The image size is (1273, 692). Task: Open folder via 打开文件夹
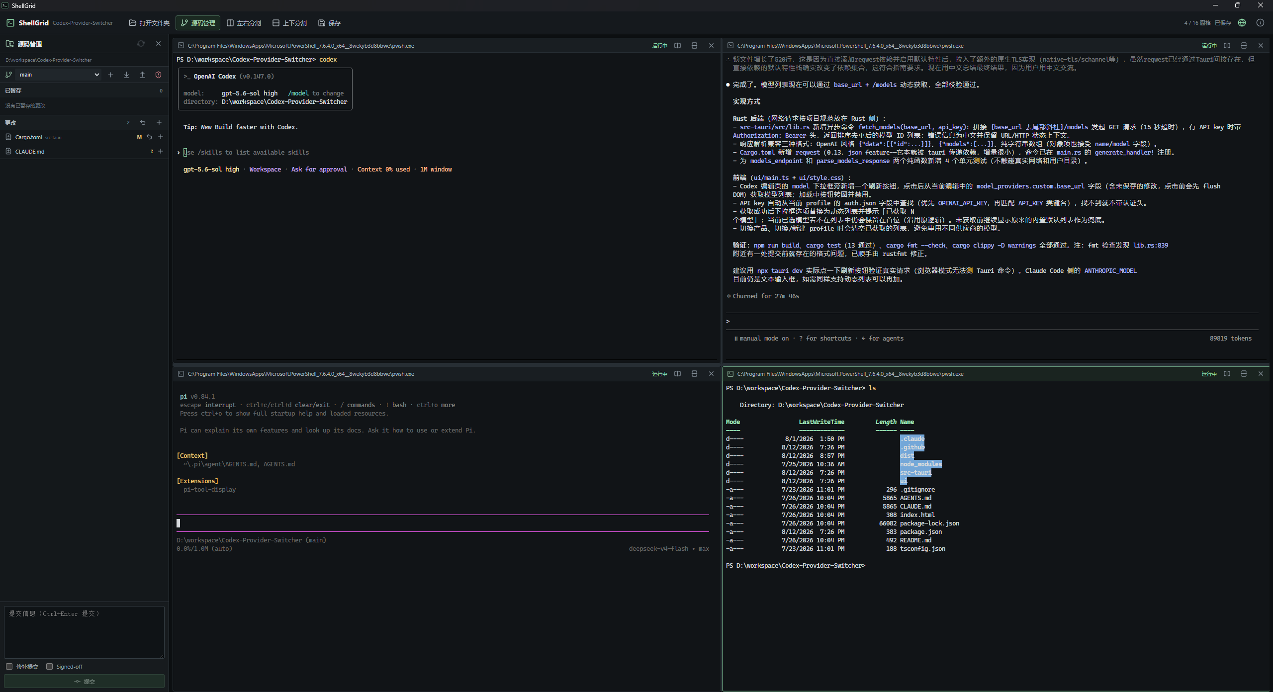[149, 23]
